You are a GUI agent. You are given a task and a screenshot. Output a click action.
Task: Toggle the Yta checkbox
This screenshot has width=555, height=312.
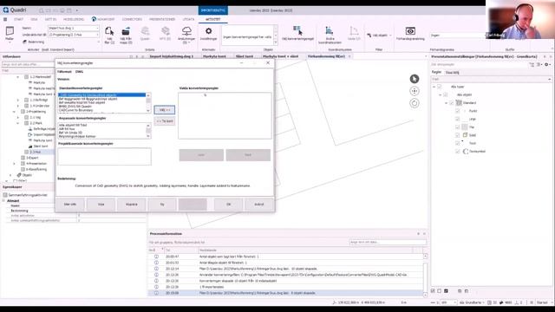point(458,127)
